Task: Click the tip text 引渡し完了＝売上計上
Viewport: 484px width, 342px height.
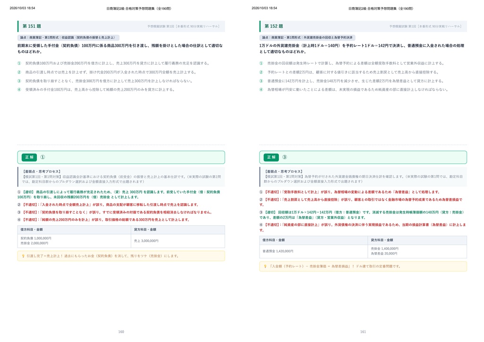Action: (103, 256)
